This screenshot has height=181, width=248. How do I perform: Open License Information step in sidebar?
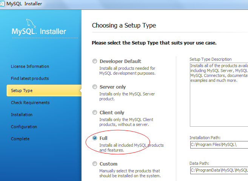point(30,66)
